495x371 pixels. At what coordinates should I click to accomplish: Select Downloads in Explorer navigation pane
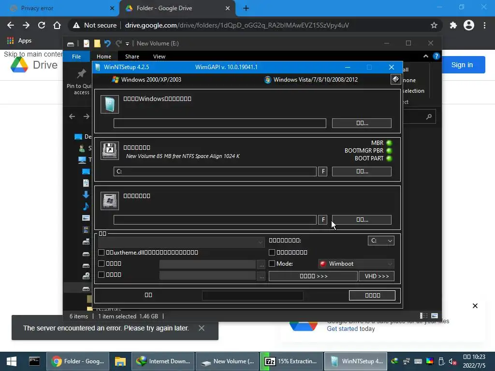[86, 195]
